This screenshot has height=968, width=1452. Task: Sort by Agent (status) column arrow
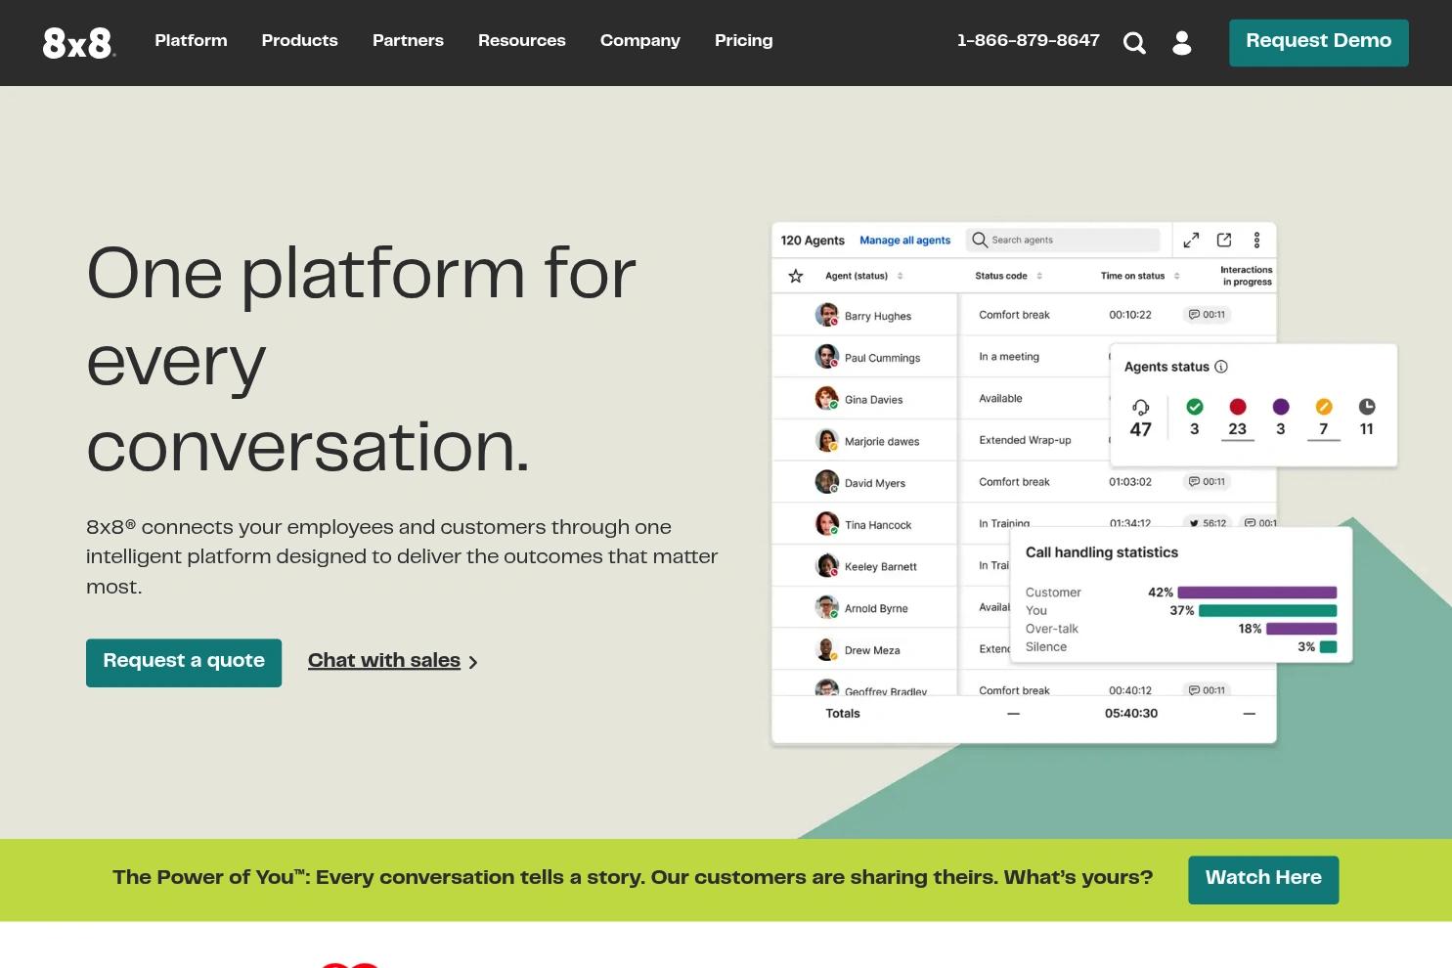901,276
